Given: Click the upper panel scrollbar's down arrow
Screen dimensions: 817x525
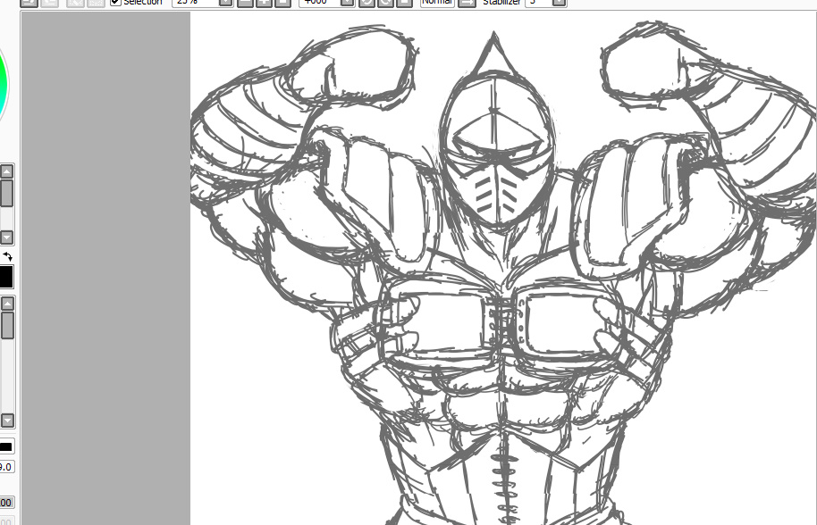Looking at the screenshot, I should coord(7,237).
